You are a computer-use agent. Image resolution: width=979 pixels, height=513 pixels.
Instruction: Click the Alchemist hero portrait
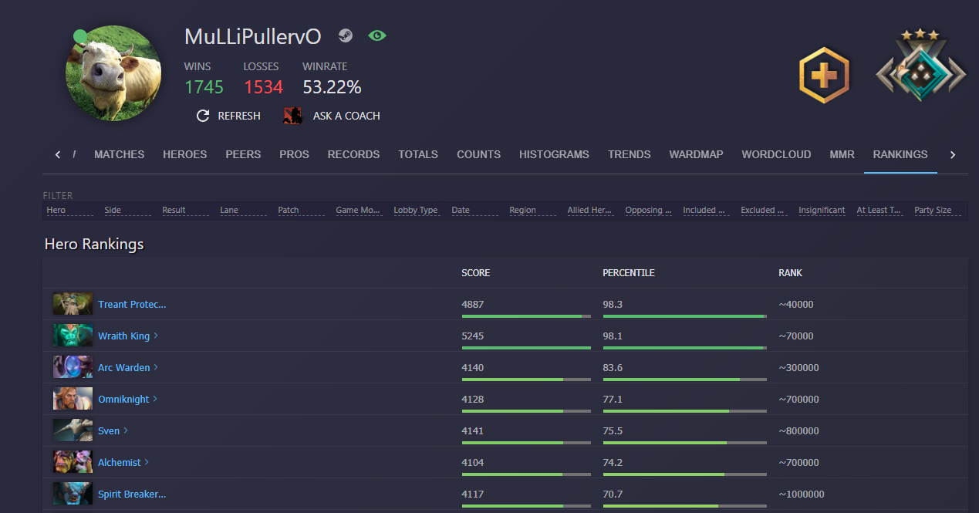[x=73, y=462]
